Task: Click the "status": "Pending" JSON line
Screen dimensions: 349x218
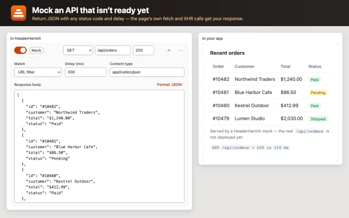Action: click(x=48, y=158)
